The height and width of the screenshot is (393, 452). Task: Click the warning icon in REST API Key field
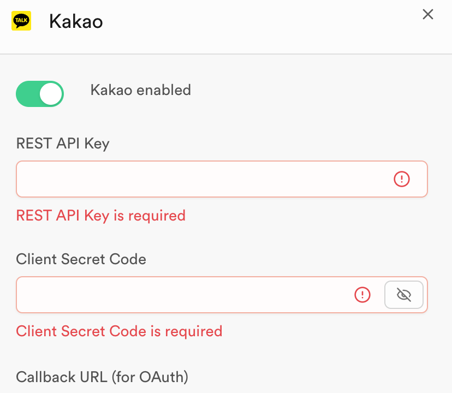[401, 179]
